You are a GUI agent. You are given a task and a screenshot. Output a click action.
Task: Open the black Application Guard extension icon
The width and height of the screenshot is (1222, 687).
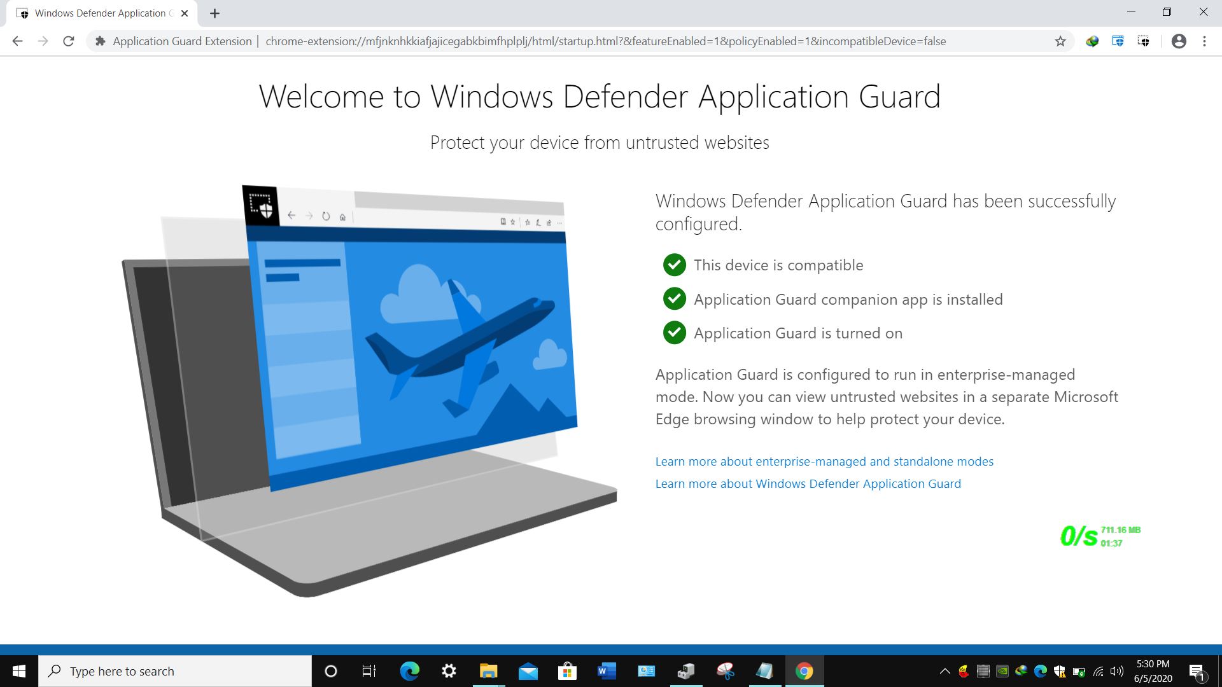click(x=1144, y=41)
